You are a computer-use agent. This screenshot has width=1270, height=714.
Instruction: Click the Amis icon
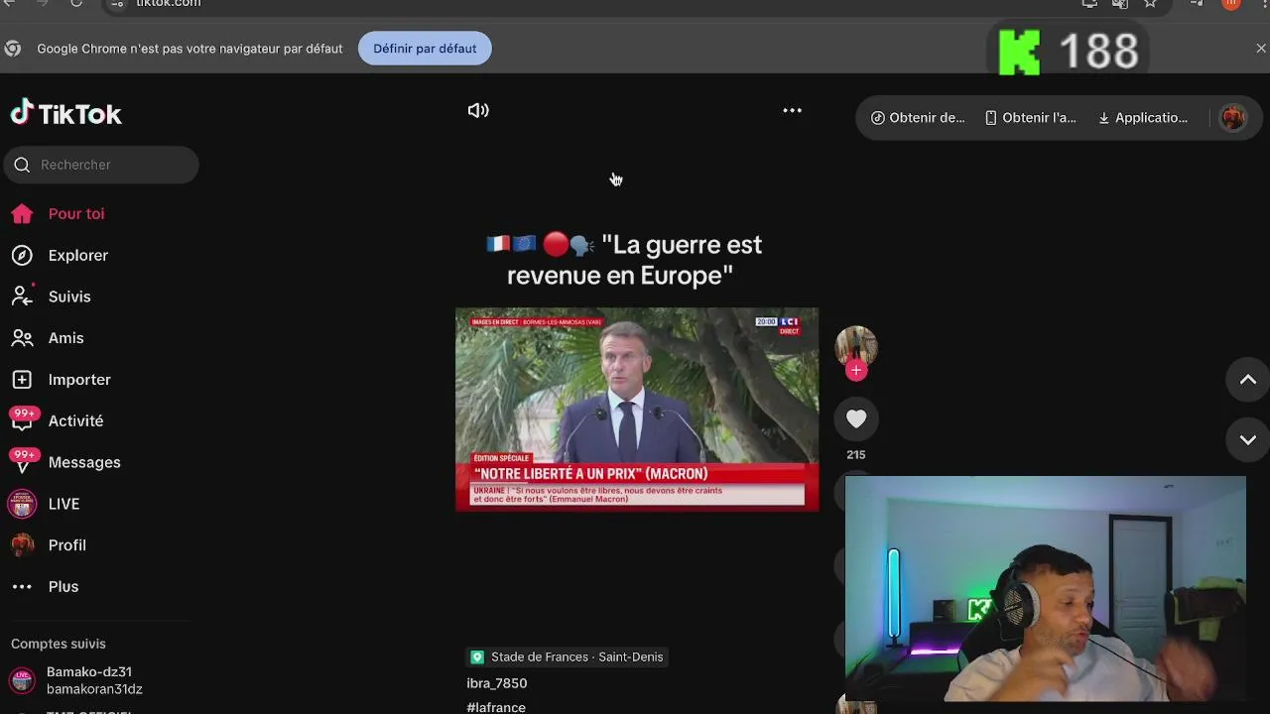[22, 338]
